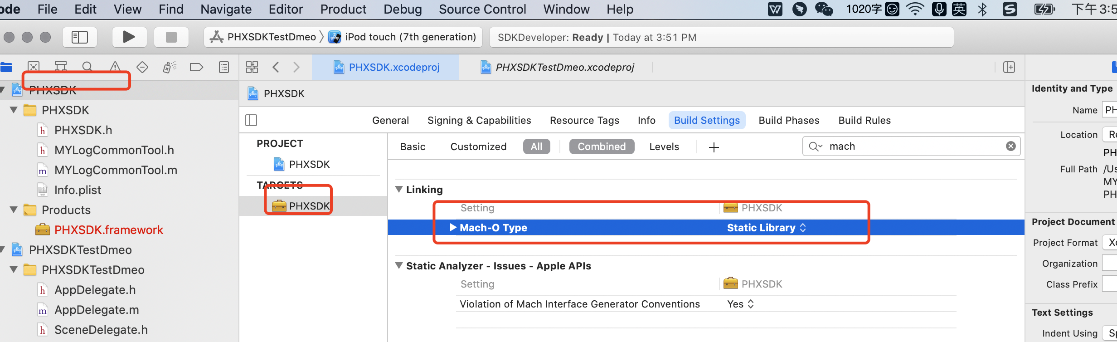
Task: Collapse the Linking section
Action: tap(399, 189)
